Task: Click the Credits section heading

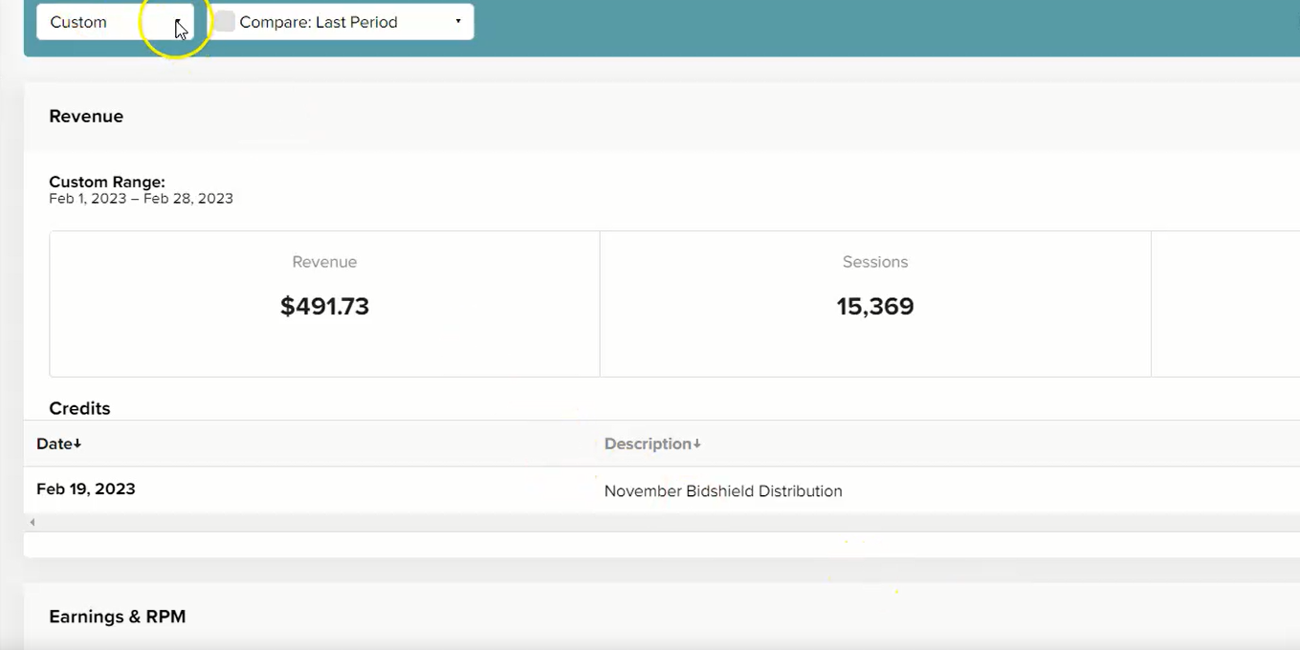Action: (x=79, y=408)
